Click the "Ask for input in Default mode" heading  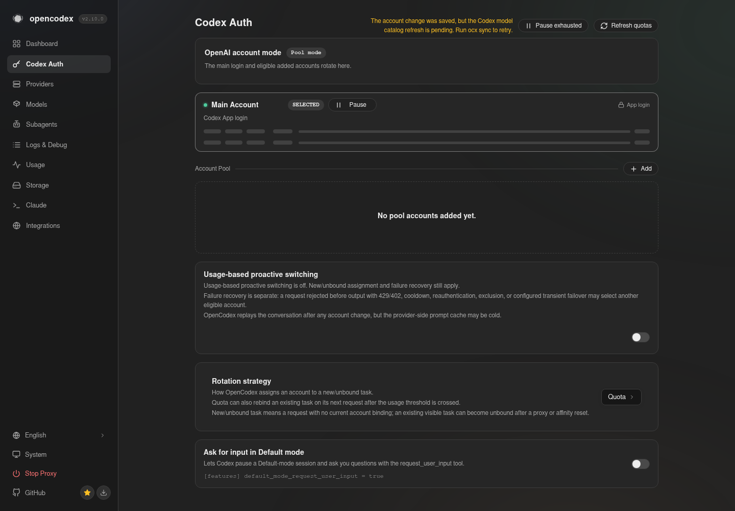tap(254, 452)
